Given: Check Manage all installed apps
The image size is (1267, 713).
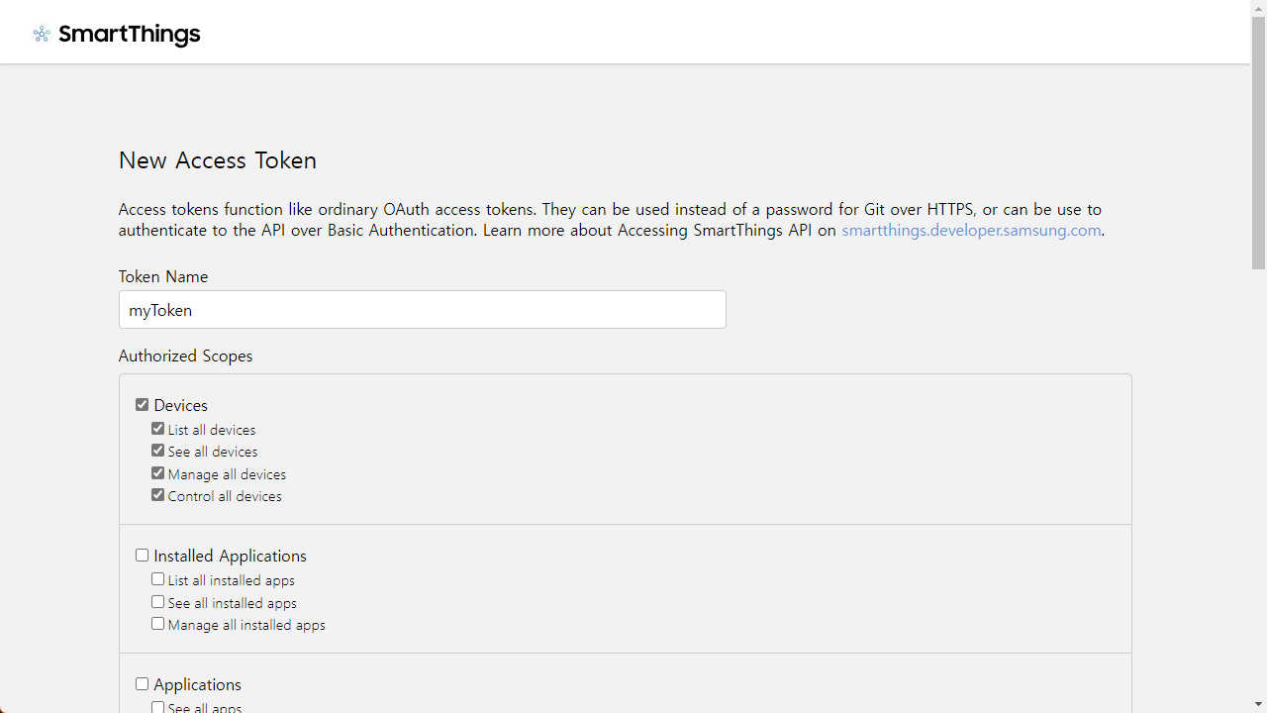Looking at the screenshot, I should click(x=157, y=624).
